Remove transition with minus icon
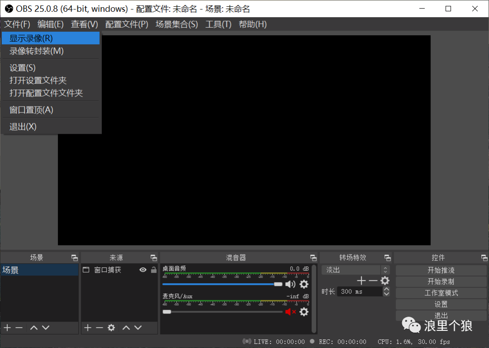This screenshot has width=489, height=348. [373, 280]
